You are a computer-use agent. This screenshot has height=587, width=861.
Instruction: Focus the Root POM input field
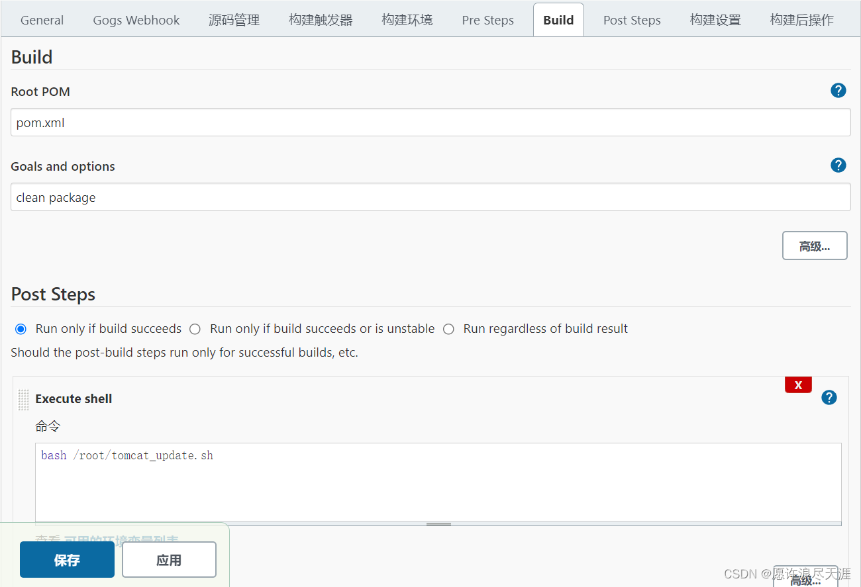point(430,122)
